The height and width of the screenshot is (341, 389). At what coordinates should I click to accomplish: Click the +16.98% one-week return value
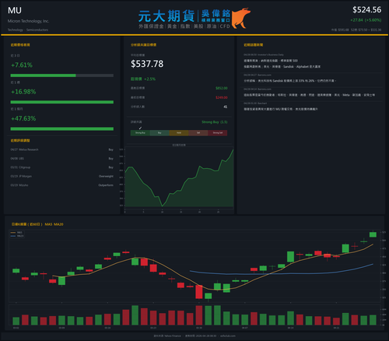23,92
